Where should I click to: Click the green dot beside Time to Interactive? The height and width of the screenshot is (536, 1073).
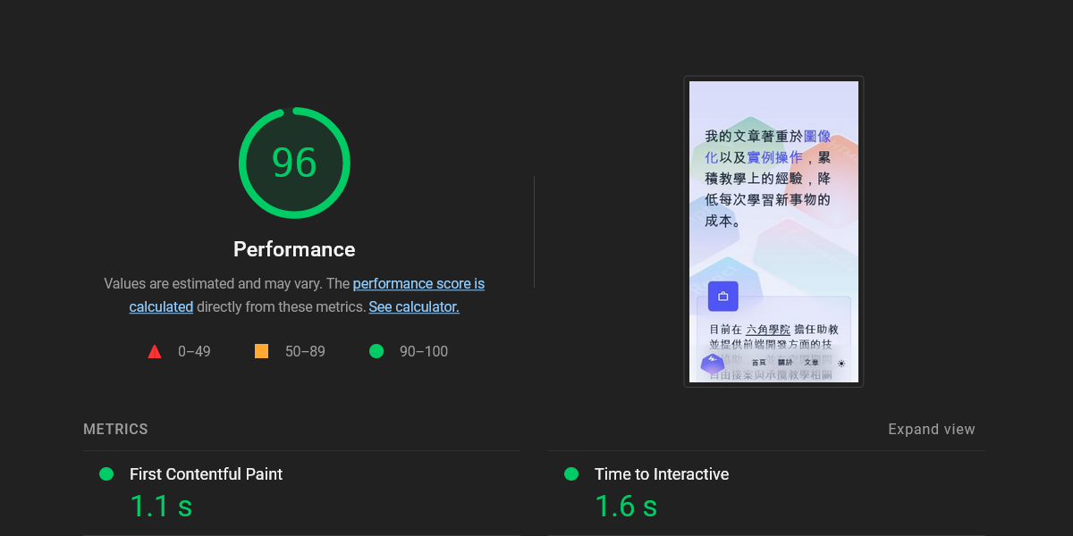click(571, 474)
